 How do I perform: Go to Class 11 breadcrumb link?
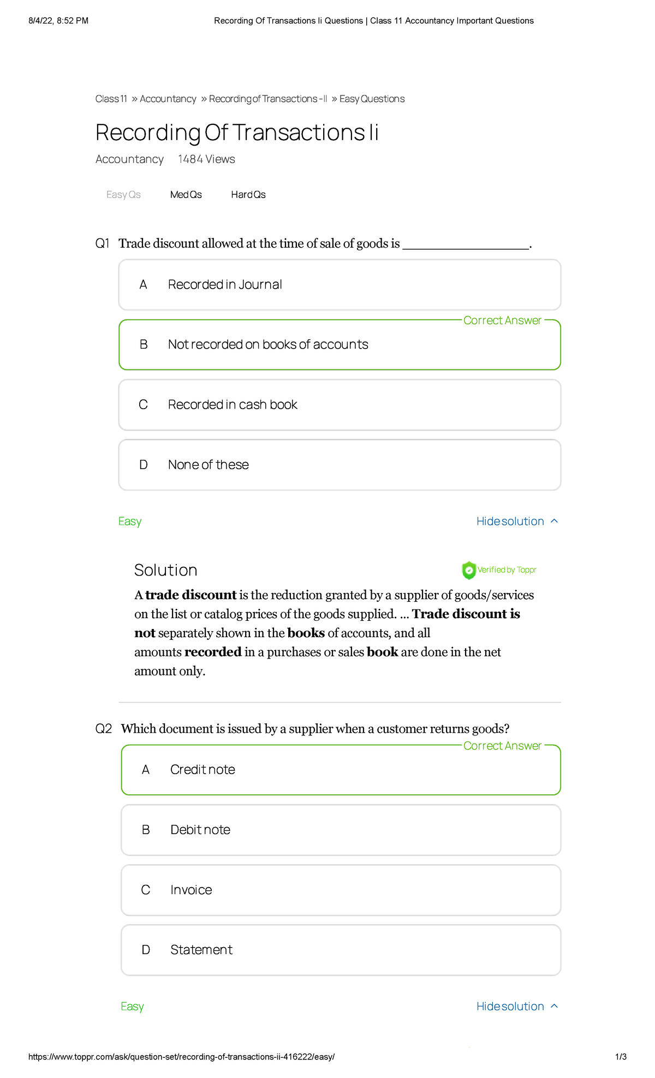111,99
